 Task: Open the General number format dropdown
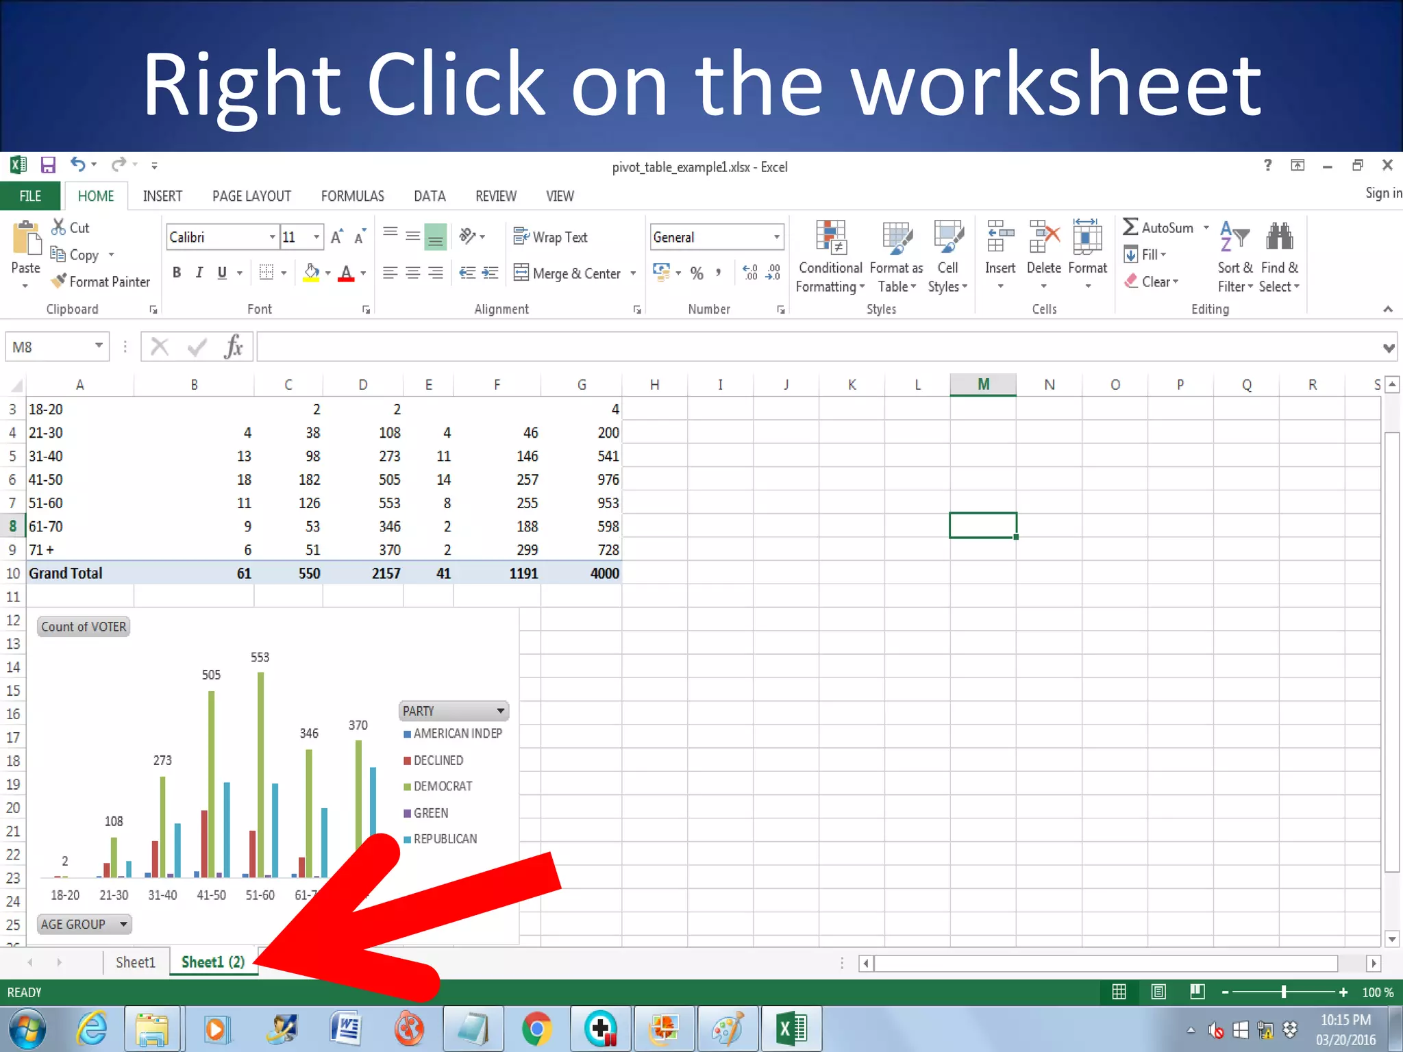point(776,237)
